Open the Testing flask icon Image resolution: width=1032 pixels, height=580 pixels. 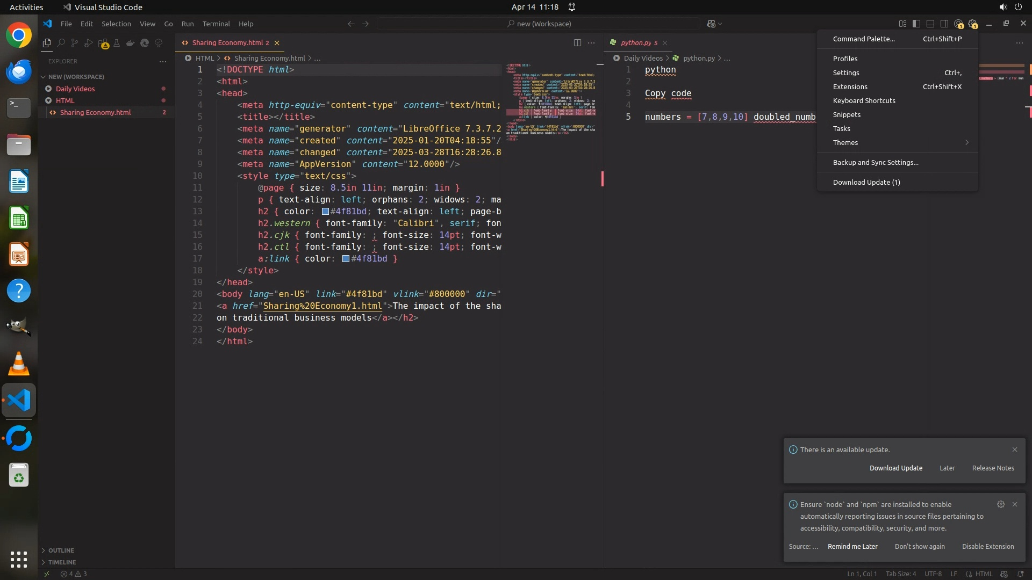click(x=116, y=43)
